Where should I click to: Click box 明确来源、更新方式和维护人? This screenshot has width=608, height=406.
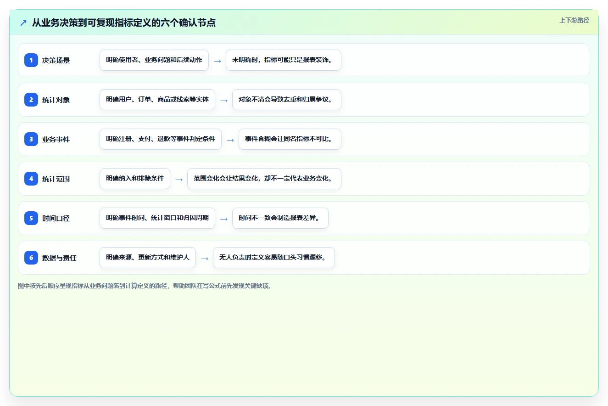point(148,258)
